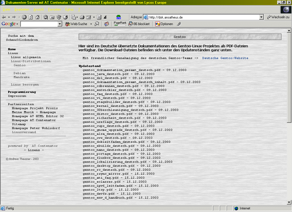Screen dimensions: 292x212
Task: Open the Forward button history dropdown arrow
Action: (19, 17)
